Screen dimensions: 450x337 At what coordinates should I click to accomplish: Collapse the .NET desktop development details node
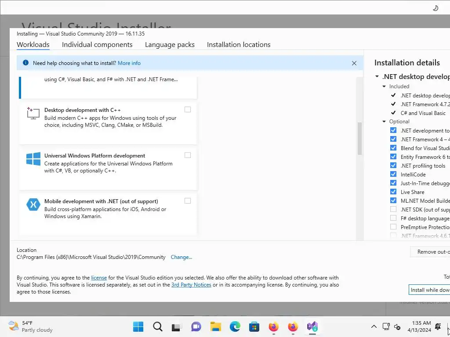coord(377,76)
